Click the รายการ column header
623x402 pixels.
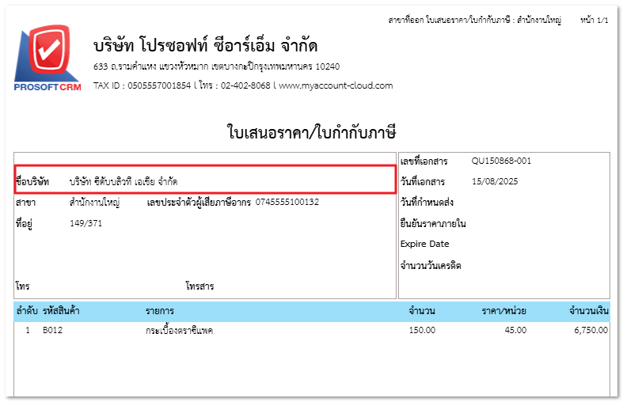(160, 310)
